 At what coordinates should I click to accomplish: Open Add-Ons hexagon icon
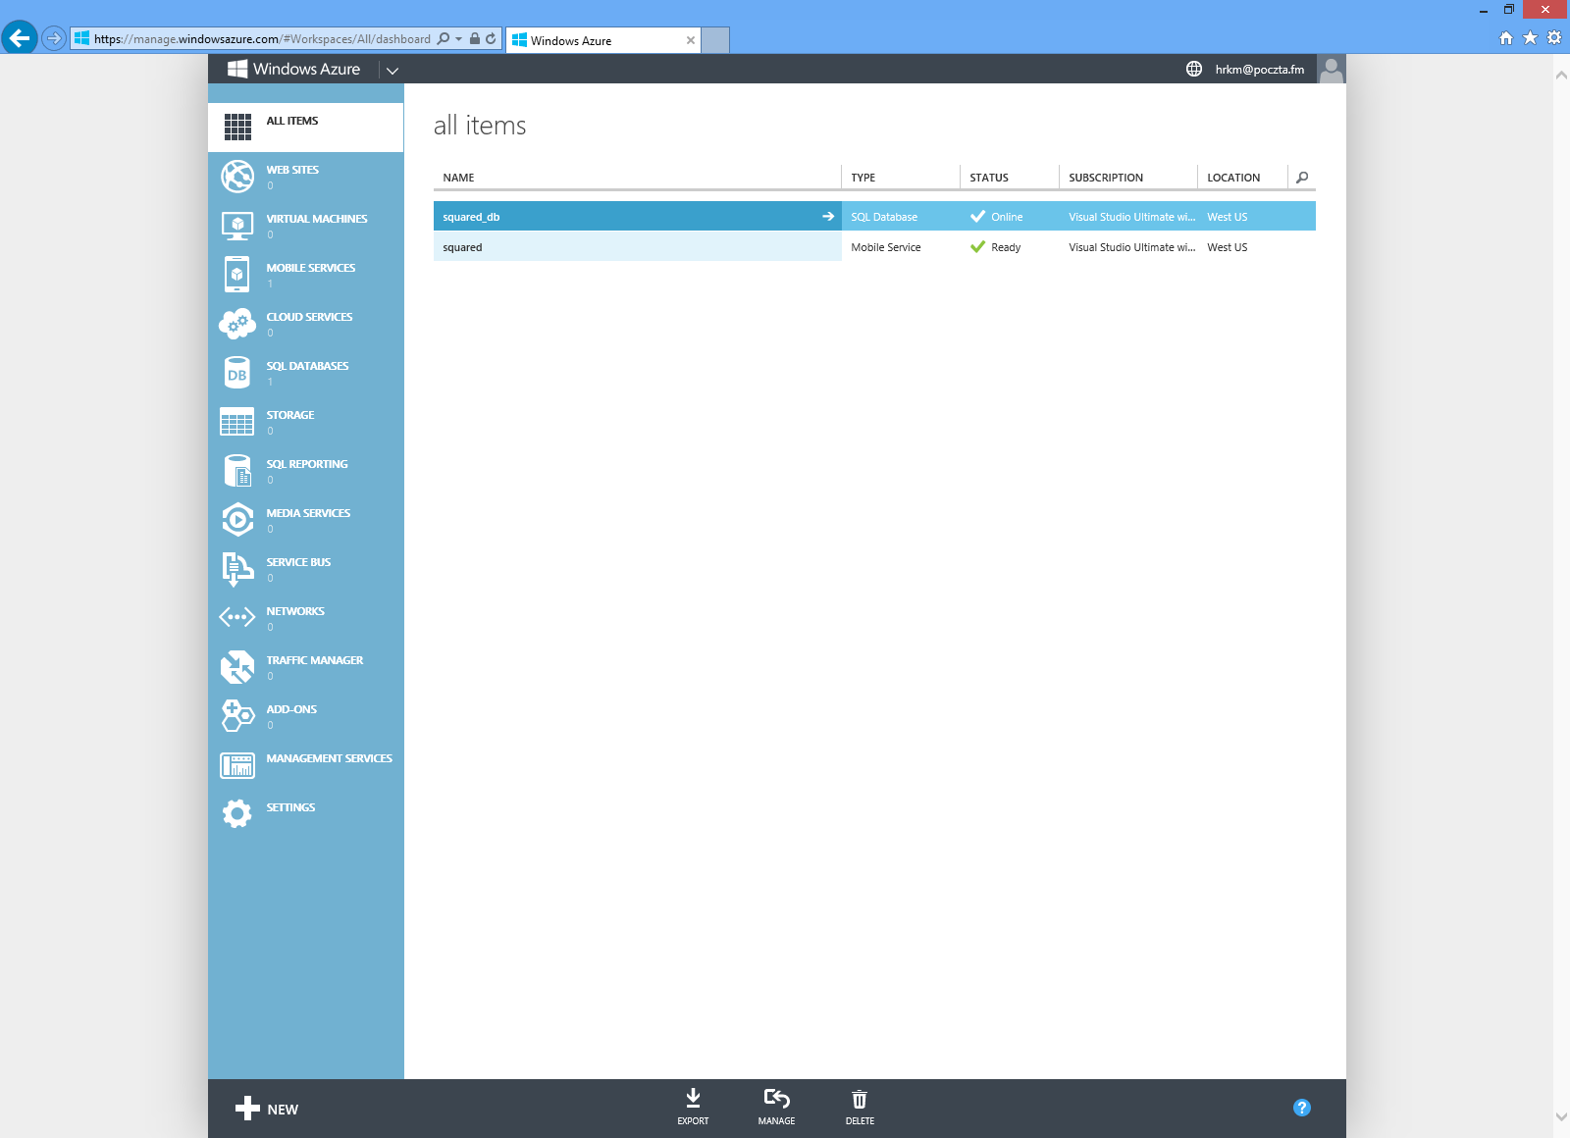pos(237,716)
